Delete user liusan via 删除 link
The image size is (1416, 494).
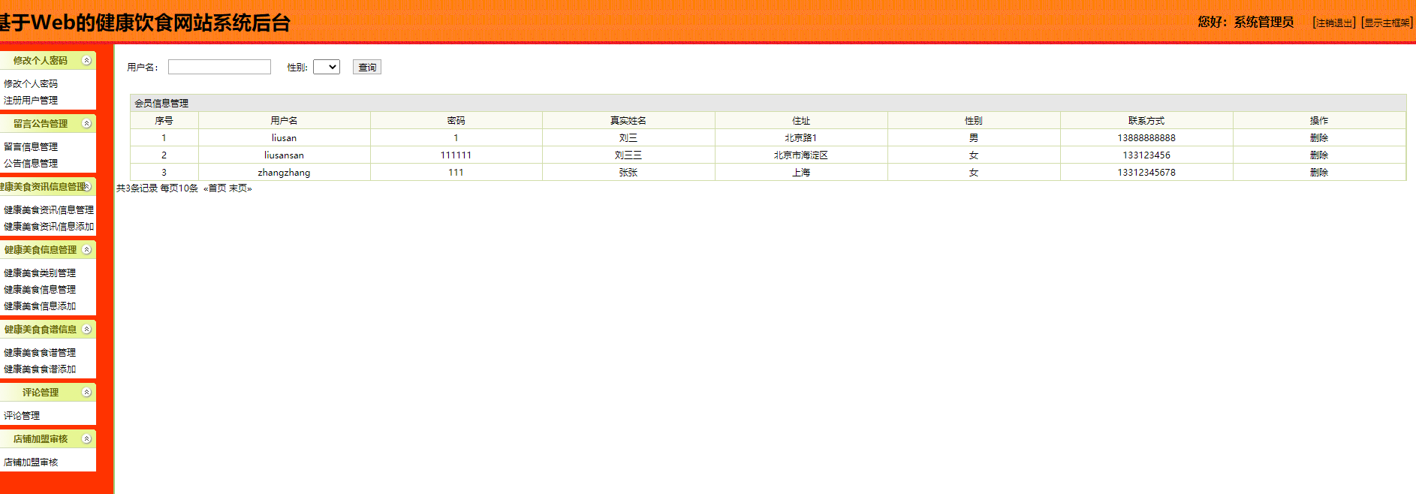pyautogui.click(x=1319, y=137)
